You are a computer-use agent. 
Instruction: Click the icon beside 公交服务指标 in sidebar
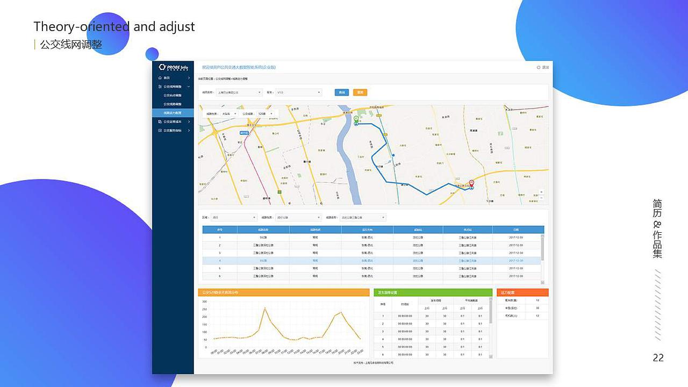160,130
